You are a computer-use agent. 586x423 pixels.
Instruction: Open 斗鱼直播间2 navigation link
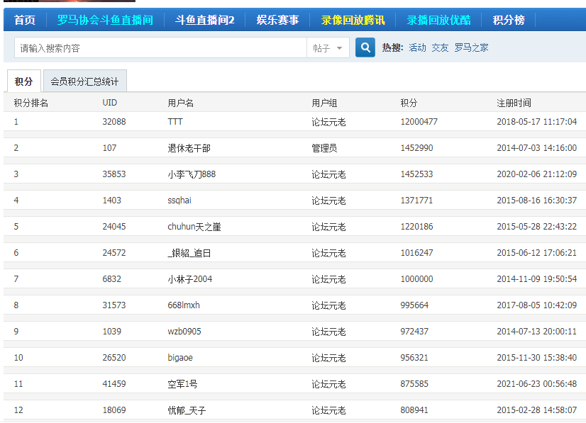(x=204, y=20)
